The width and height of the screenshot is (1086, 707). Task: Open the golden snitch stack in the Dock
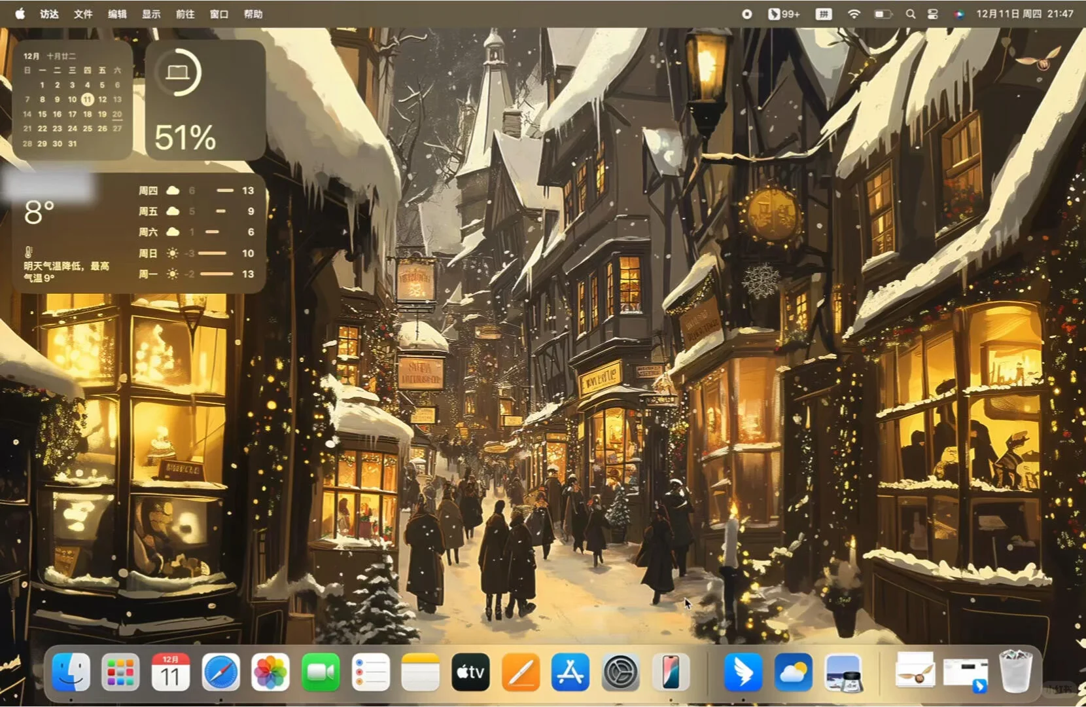(915, 672)
